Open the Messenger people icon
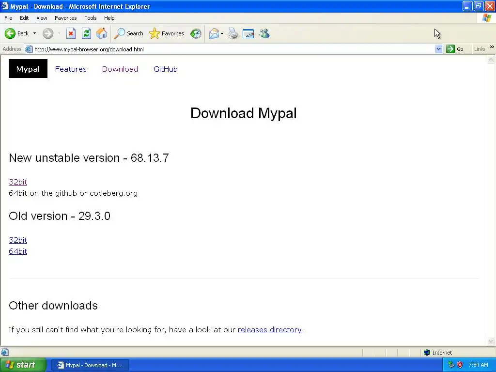Image resolution: width=496 pixels, height=372 pixels. (264, 33)
